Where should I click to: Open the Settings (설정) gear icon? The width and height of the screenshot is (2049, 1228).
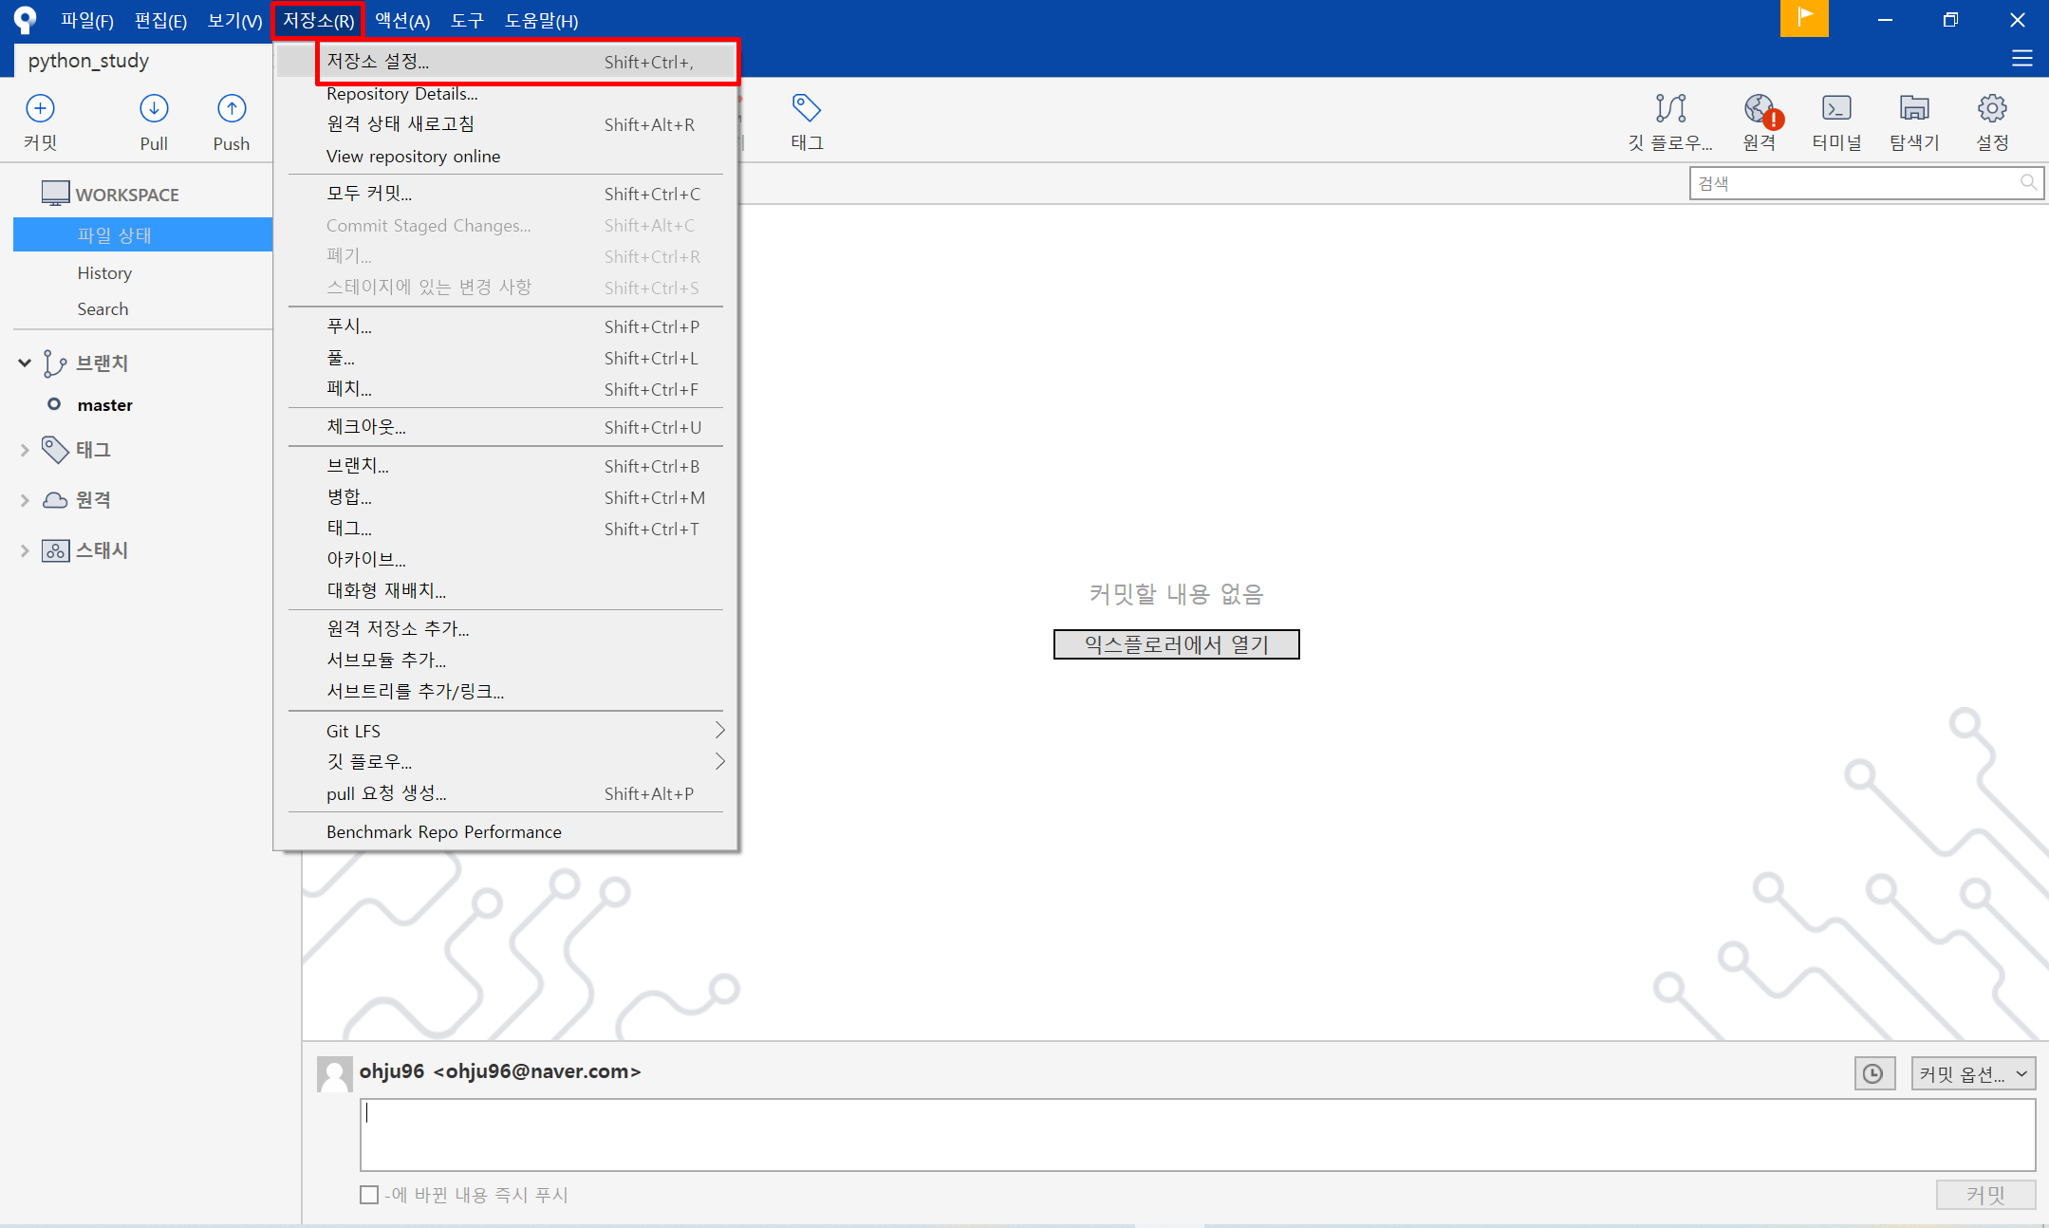click(1992, 109)
